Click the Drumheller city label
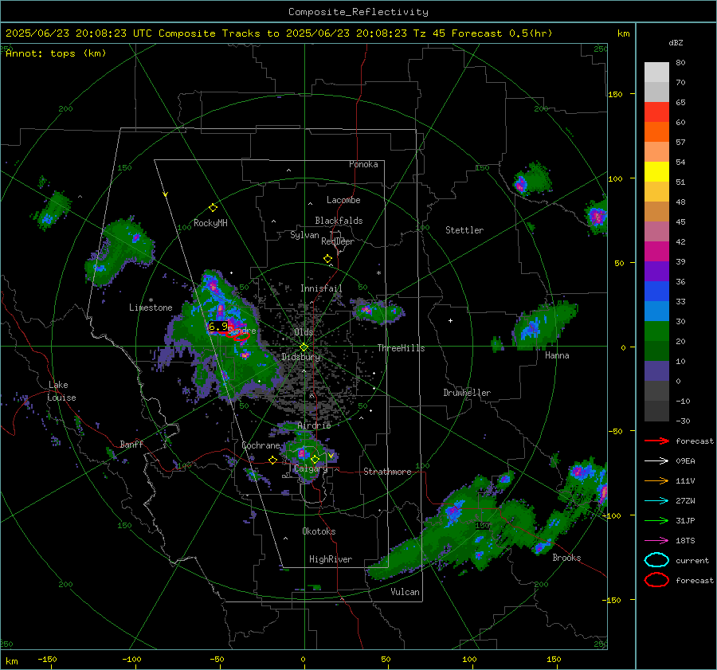Viewport: 717px width, 670px height. 467,393
